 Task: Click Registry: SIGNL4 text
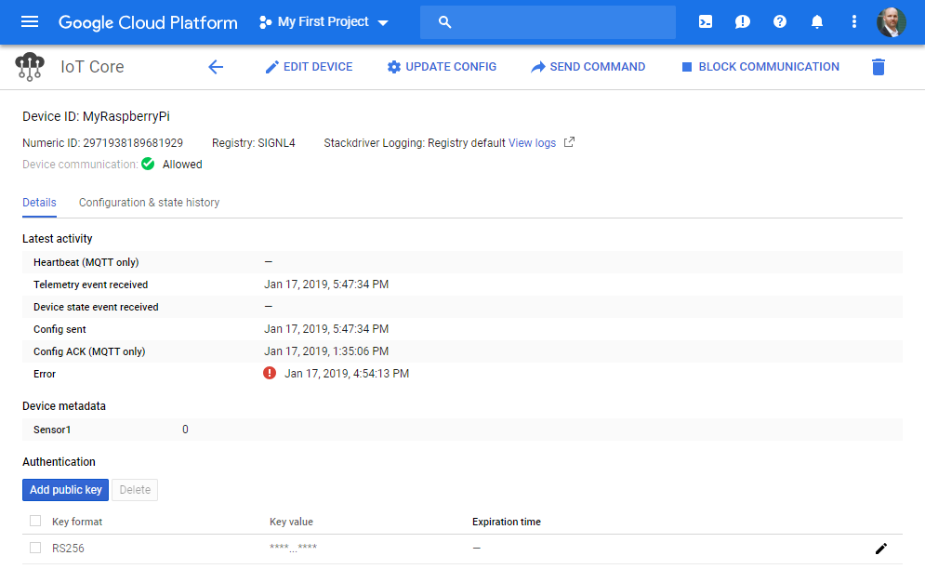[253, 143]
